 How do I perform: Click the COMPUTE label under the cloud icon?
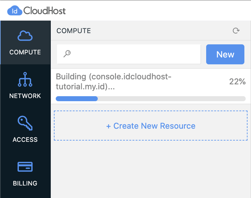(x=25, y=52)
